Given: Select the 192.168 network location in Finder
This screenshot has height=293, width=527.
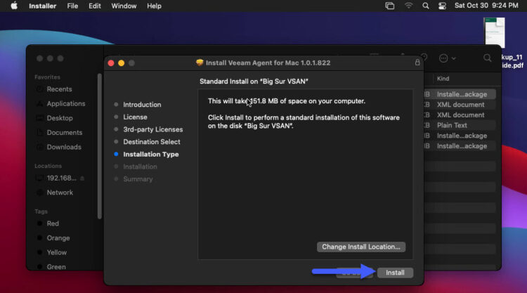Looking at the screenshot, I should pos(62,178).
